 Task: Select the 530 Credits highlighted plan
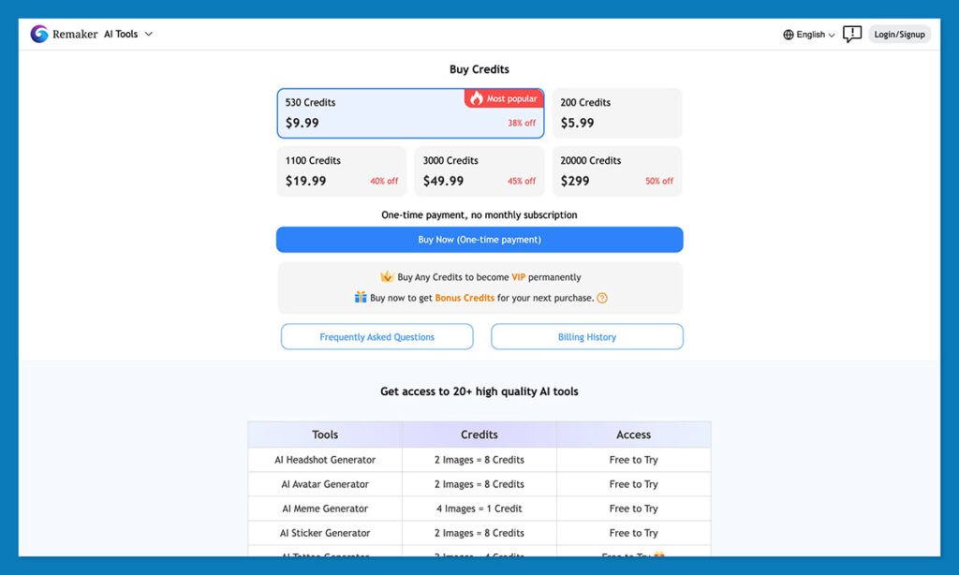(410, 112)
